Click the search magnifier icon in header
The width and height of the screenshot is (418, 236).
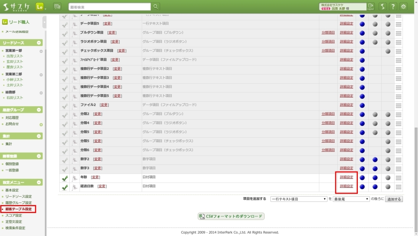[x=155, y=7]
